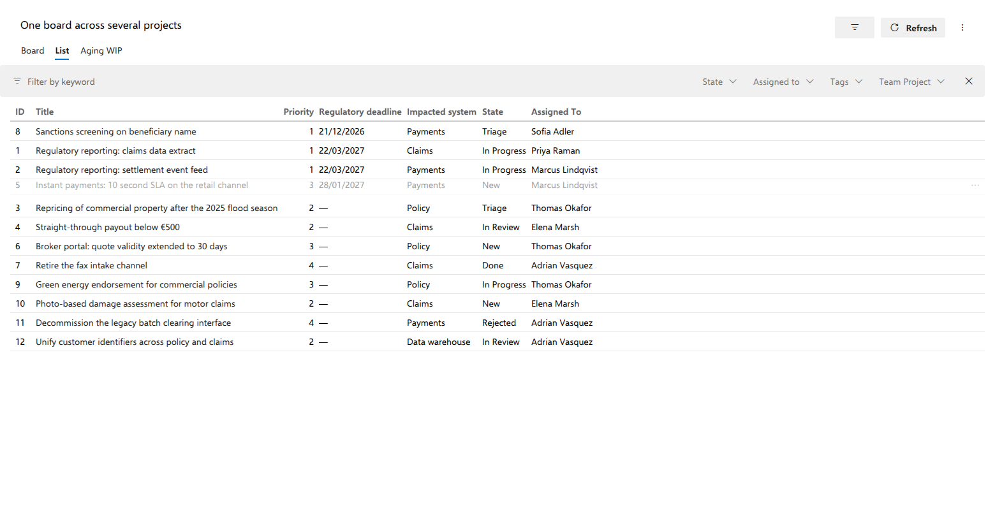Click the 'Sofia Adler' assignee cell

[552, 131]
